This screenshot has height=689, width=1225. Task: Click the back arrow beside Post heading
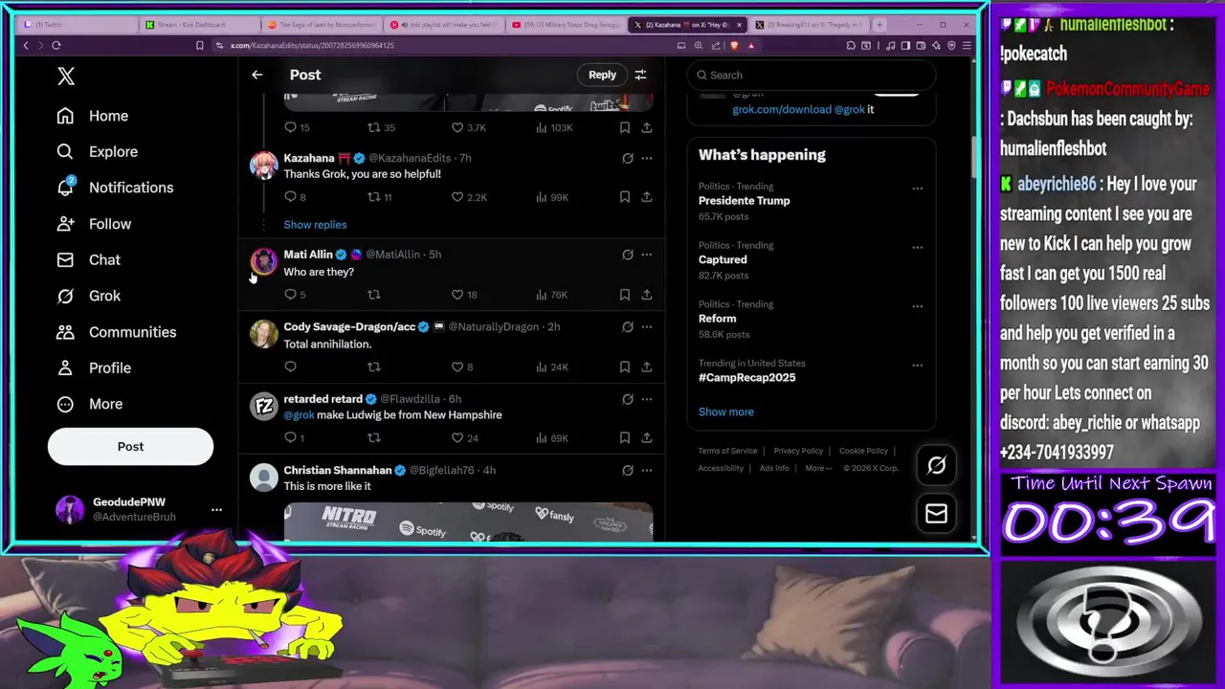tap(256, 75)
